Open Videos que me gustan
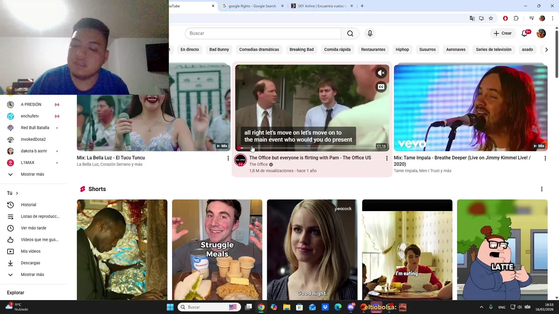This screenshot has height=314, width=559. [x=34, y=240]
